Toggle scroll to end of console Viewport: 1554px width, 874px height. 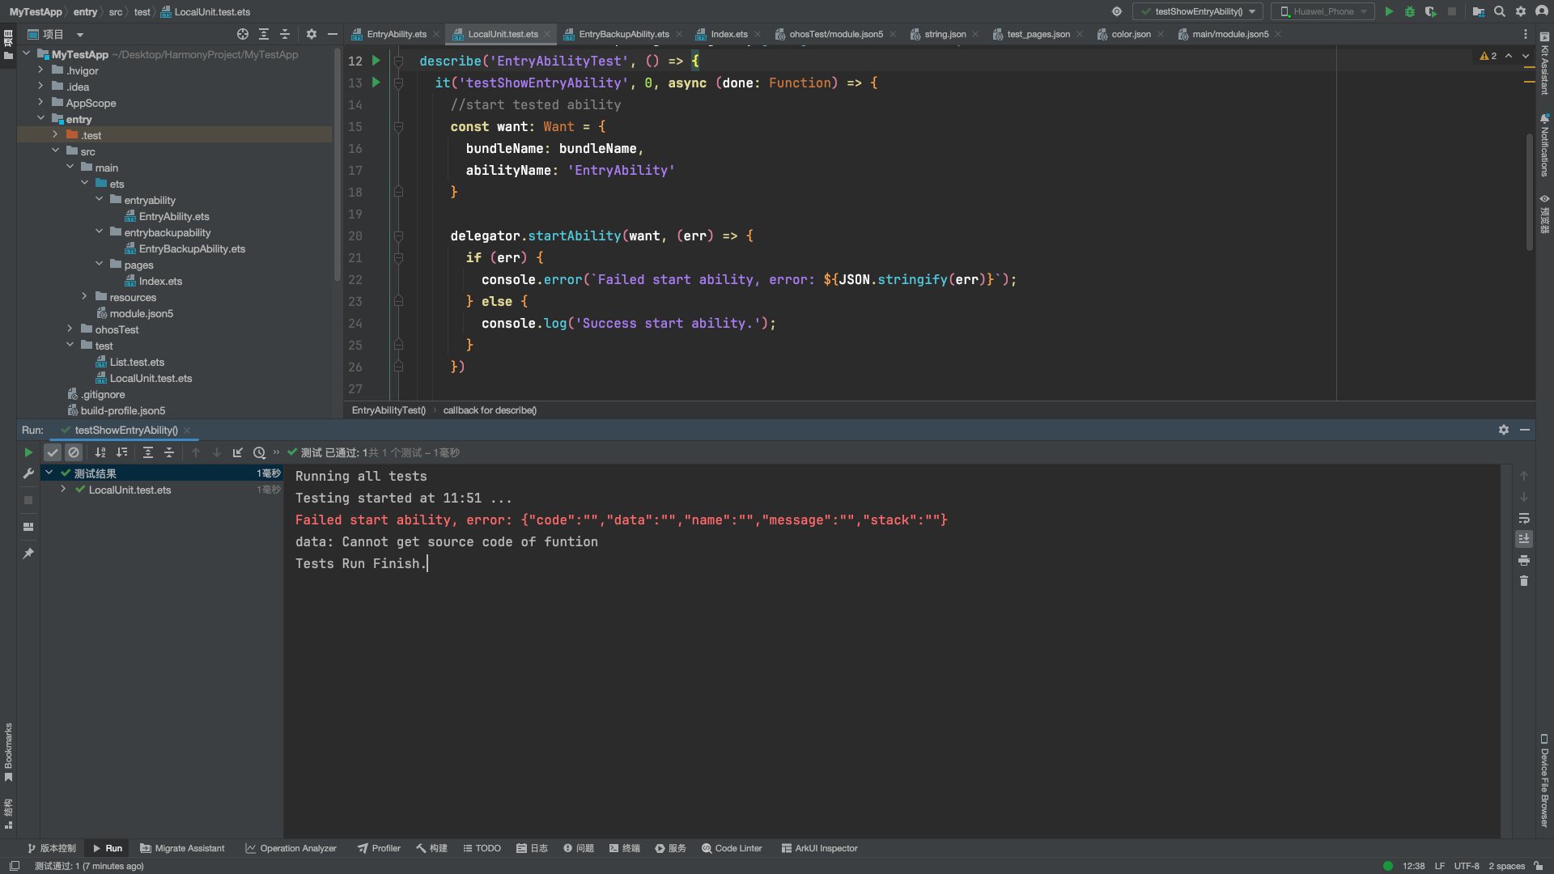pos(1524,539)
